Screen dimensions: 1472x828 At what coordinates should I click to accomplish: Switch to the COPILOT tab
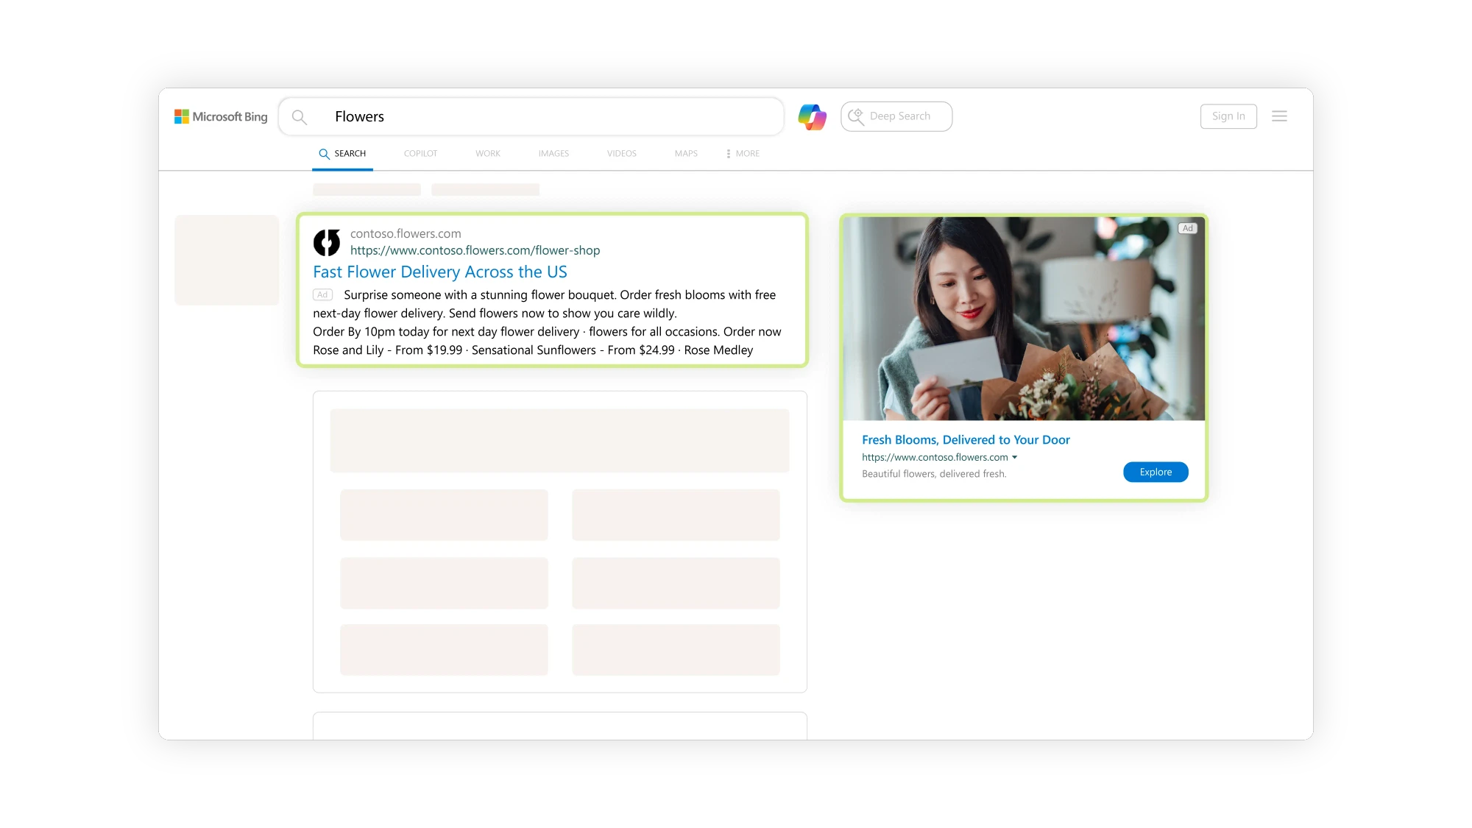[420, 153]
